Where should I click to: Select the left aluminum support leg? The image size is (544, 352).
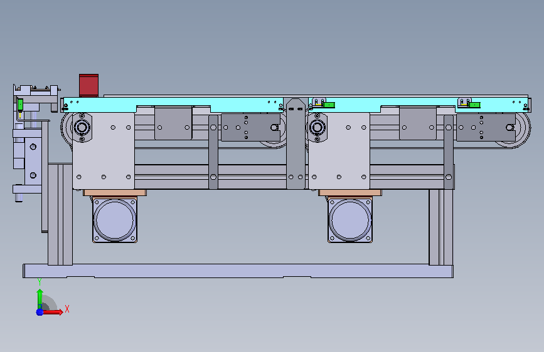click(60, 214)
